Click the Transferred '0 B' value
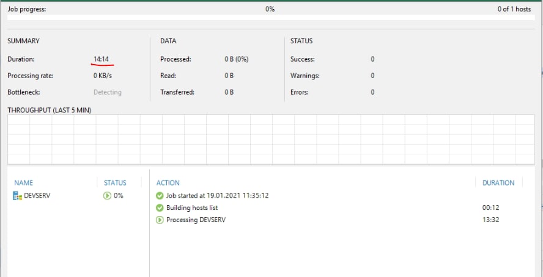The height and width of the screenshot is (277, 543). click(229, 92)
